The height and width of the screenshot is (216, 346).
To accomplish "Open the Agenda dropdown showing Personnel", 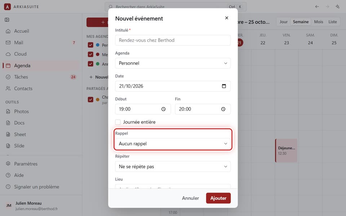I will pos(173,63).
